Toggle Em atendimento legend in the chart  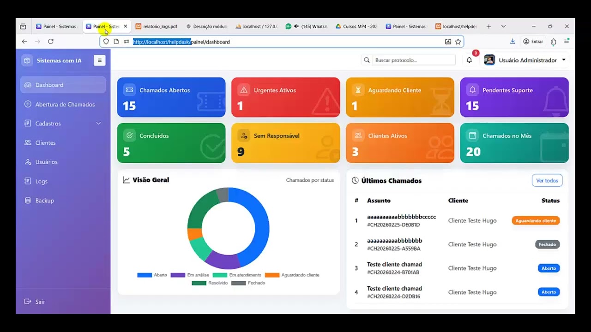pos(237,275)
